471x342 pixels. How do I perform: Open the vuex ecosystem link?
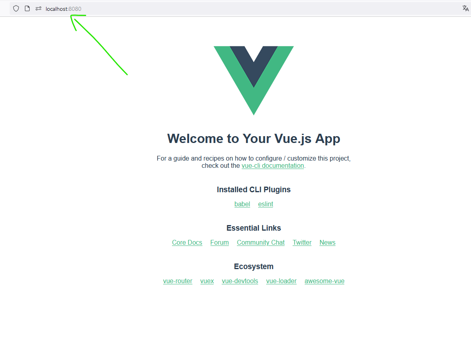(x=207, y=281)
